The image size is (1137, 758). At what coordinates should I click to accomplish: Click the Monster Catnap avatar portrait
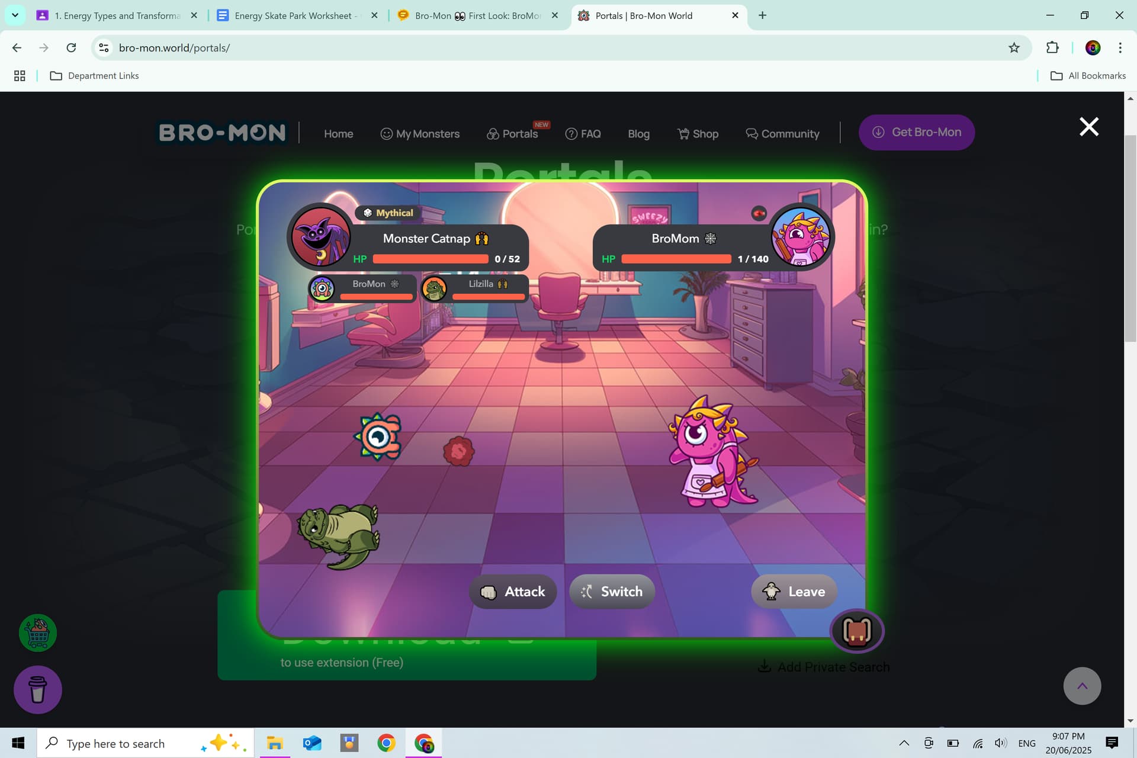(x=320, y=237)
